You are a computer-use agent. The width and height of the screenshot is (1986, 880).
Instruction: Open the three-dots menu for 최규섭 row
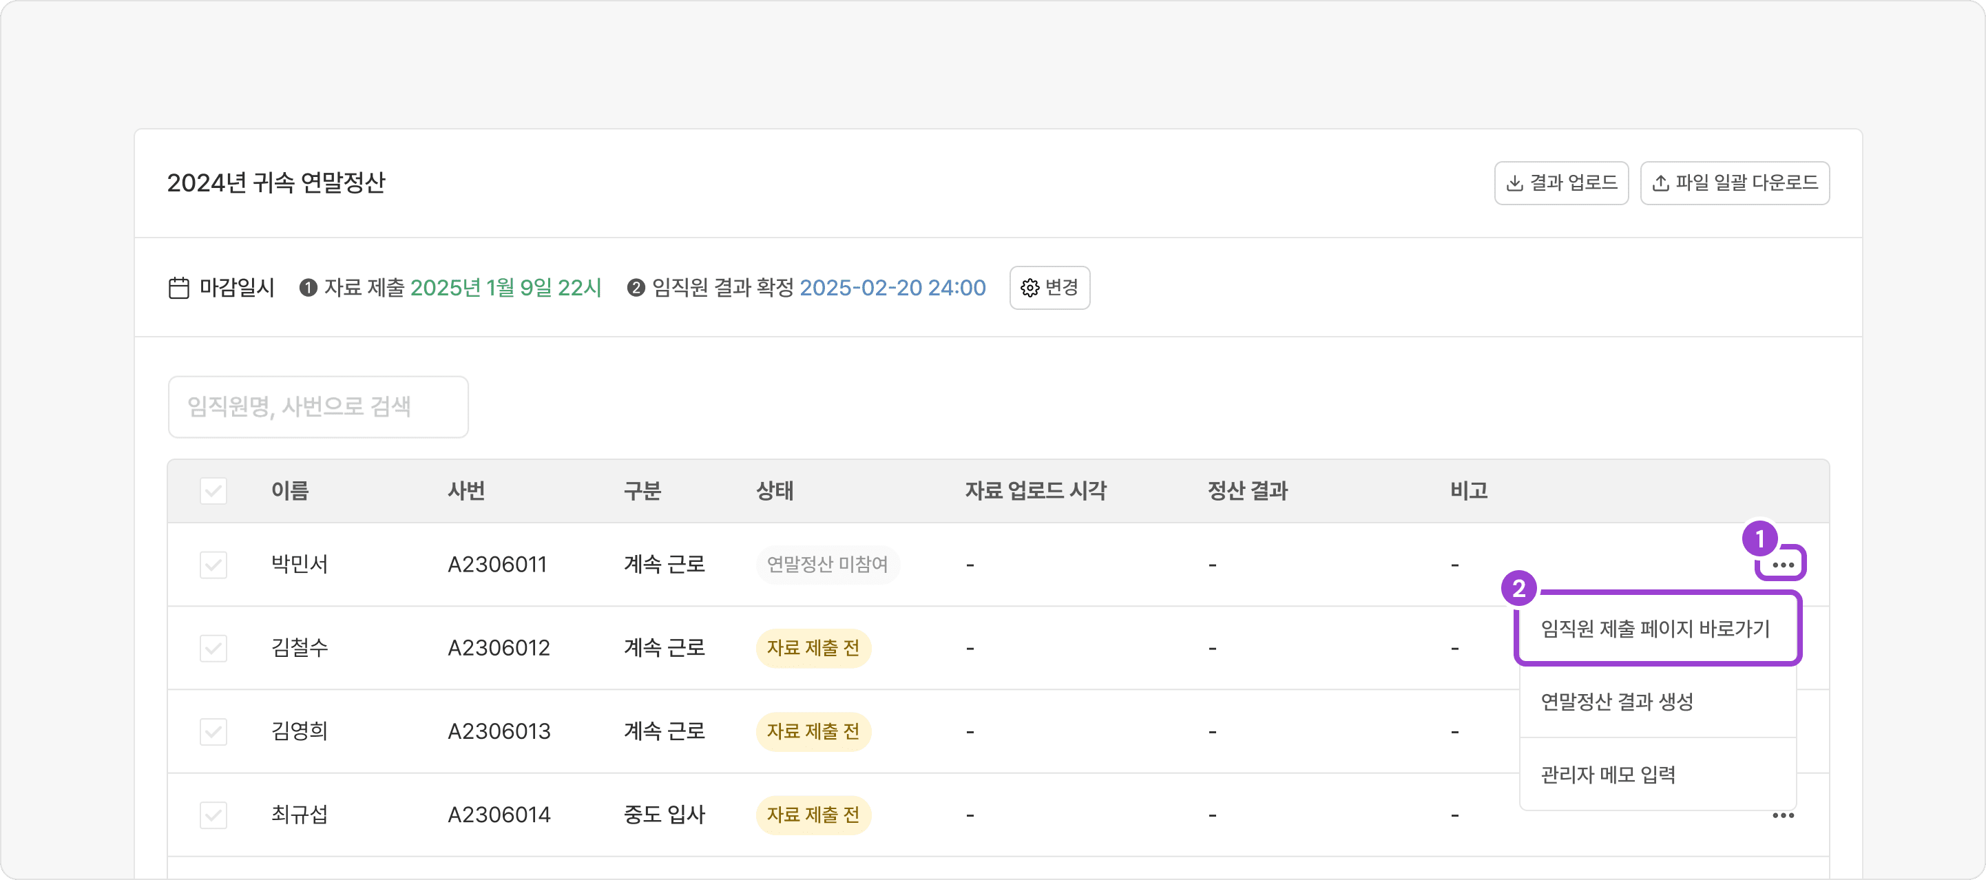pyautogui.click(x=1782, y=815)
